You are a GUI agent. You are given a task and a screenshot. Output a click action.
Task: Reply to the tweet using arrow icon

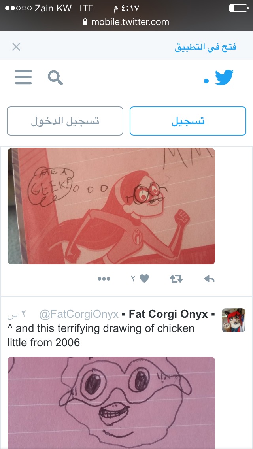pos(209,279)
